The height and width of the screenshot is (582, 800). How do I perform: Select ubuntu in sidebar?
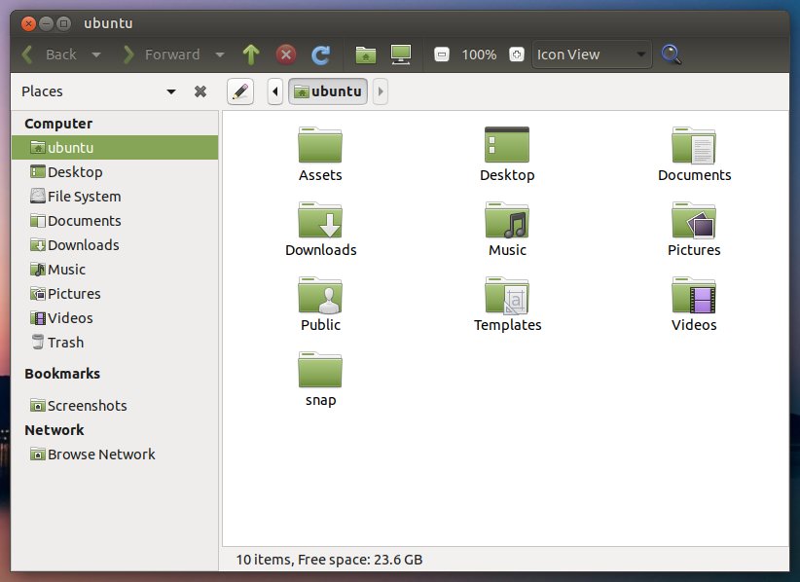click(115, 147)
